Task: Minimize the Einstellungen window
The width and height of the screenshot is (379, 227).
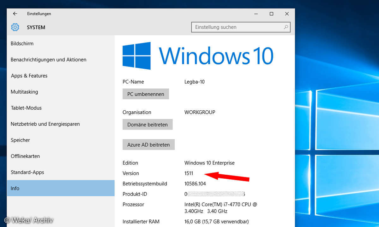Action: point(256,14)
